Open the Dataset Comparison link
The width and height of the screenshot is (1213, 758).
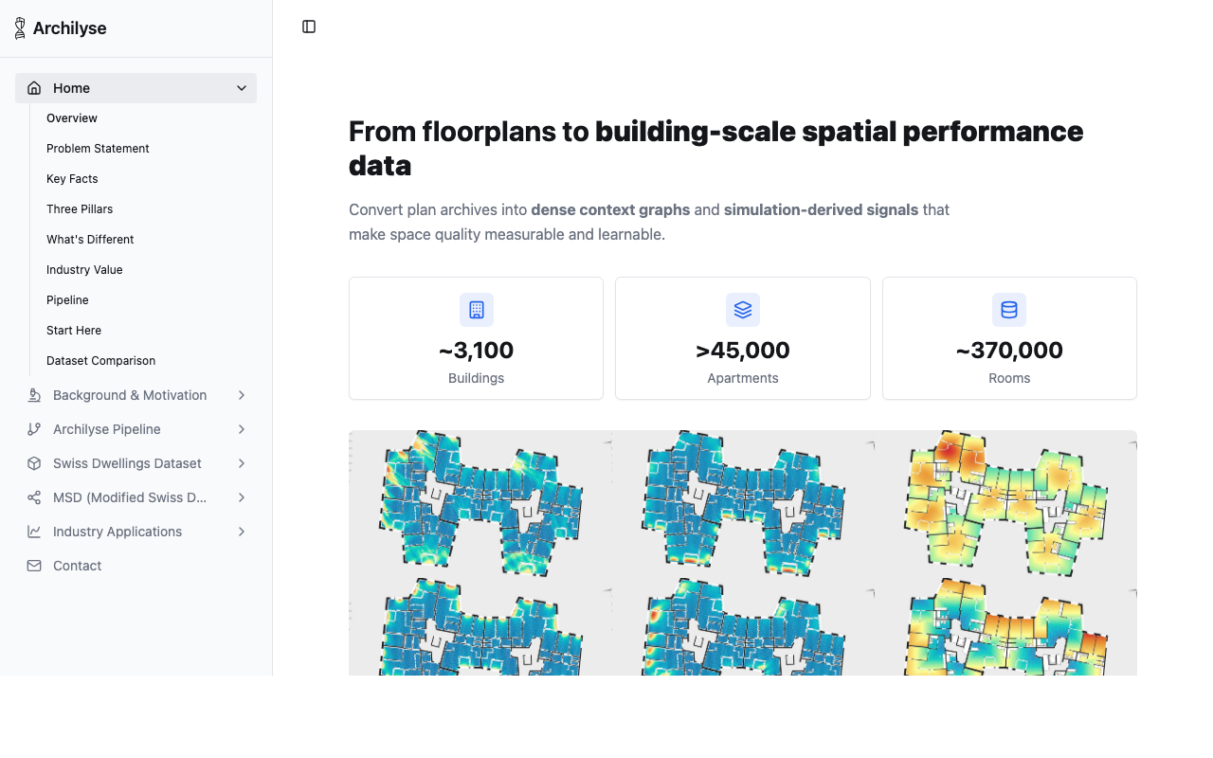100,361
